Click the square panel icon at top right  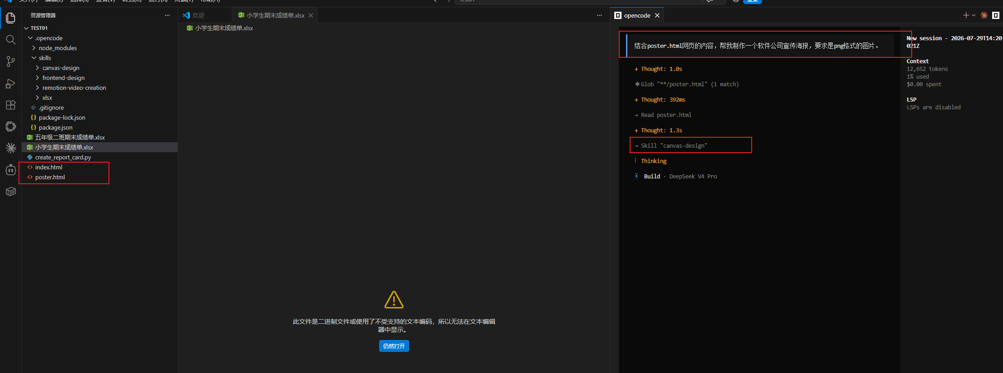995,15
